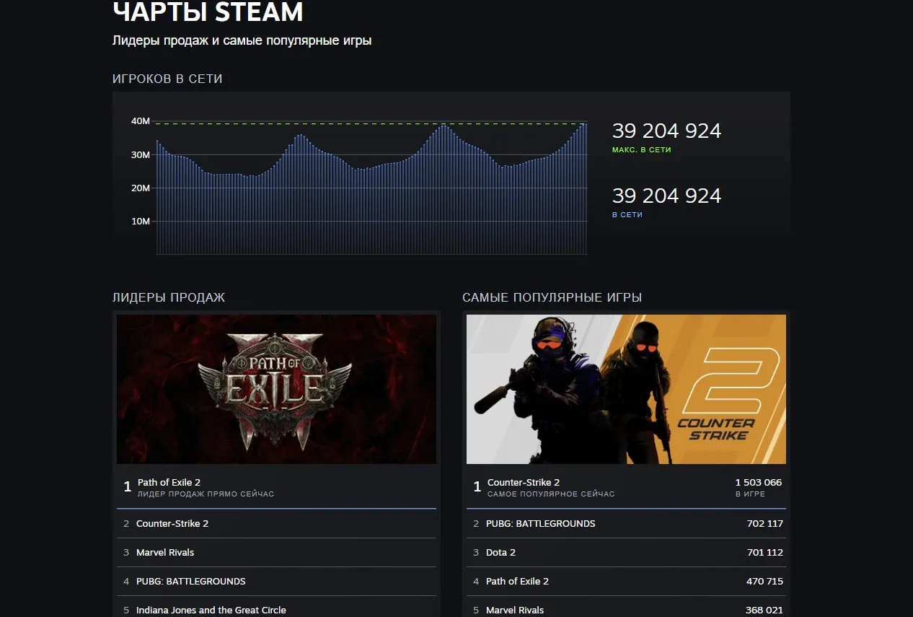Click the ЧАРТЫ STEAM page title
The height and width of the screenshot is (617, 913).
click(208, 12)
